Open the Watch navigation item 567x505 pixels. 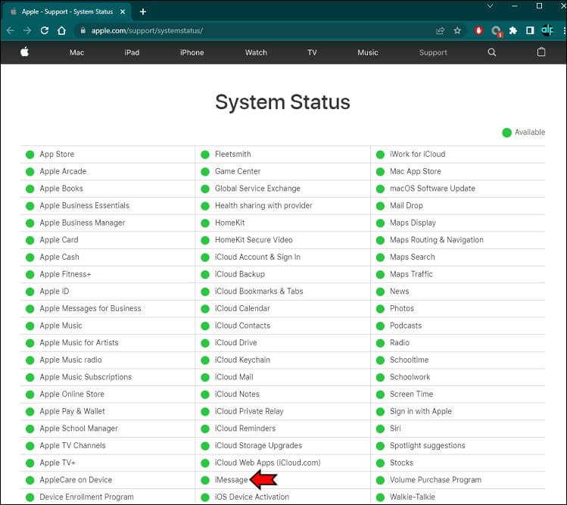(256, 52)
